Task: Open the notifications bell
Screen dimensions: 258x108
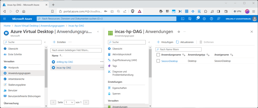Action: coord(197,19)
